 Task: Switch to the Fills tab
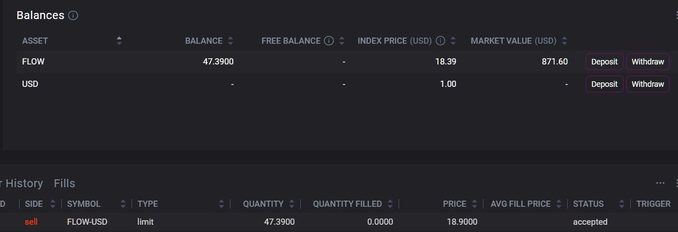65,183
